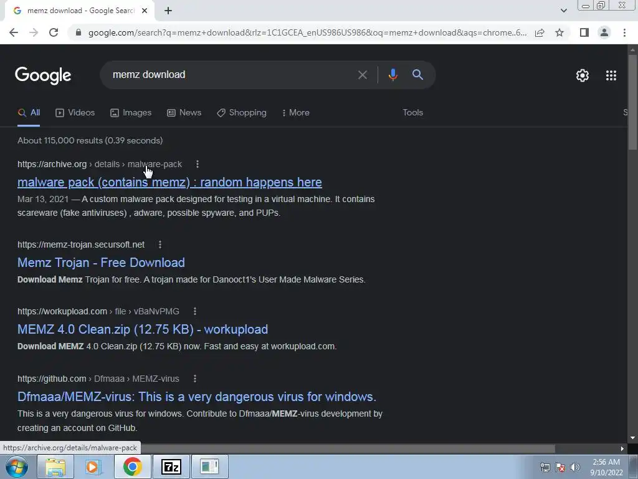Open the tab search dropdown arrow

563,11
